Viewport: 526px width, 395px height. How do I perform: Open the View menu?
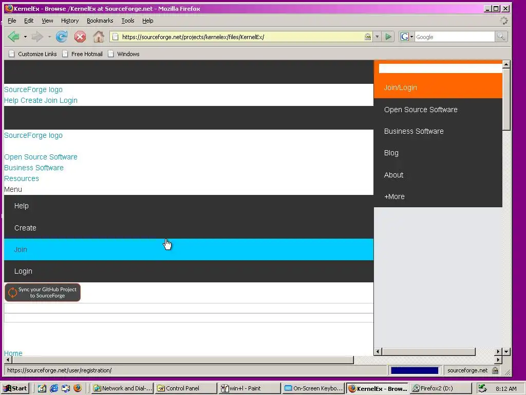[x=47, y=21]
